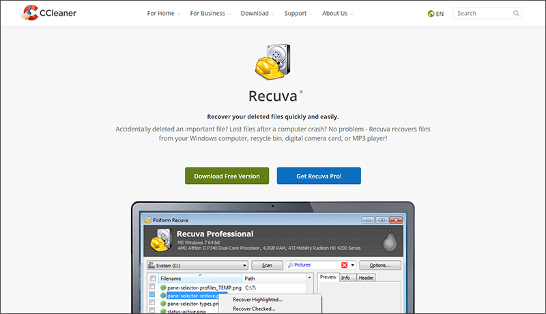Click the System (C:) drive icon
This screenshot has width=546, height=314.
pos(151,266)
